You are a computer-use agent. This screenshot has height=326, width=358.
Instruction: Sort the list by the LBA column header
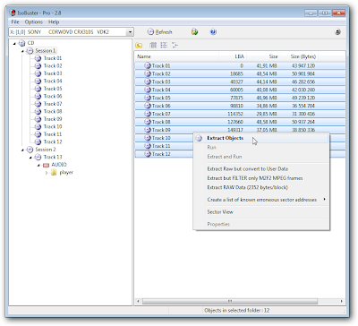(233, 56)
